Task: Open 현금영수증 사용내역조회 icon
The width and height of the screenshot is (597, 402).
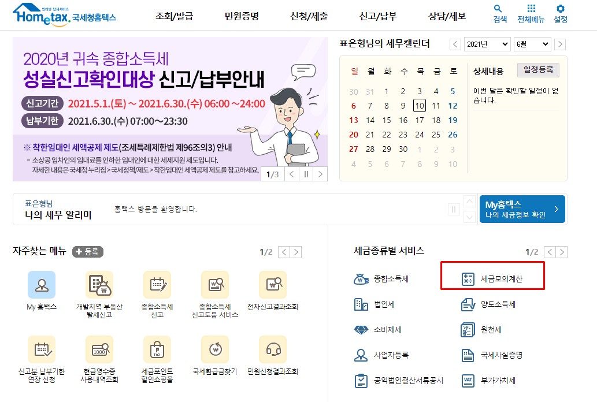Action: (99, 349)
